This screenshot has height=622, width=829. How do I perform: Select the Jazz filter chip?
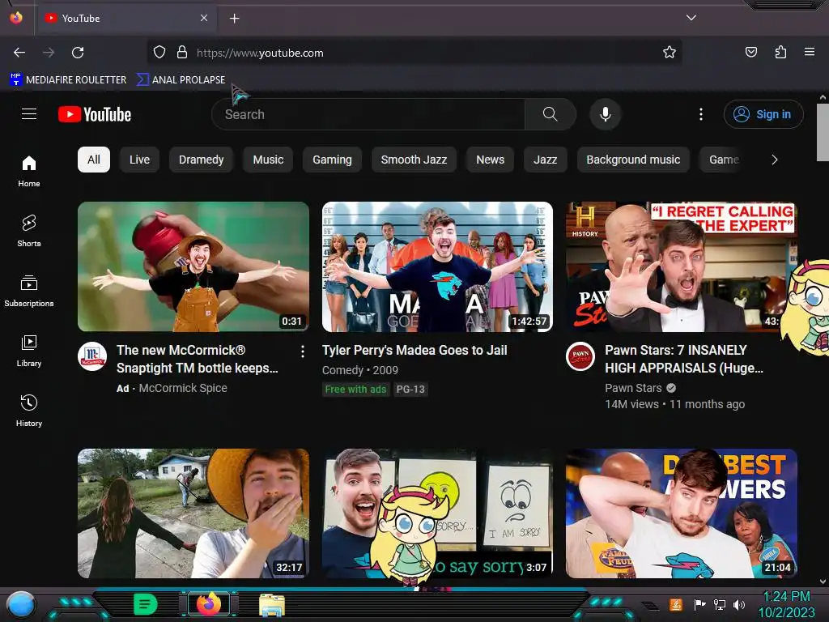coord(545,160)
